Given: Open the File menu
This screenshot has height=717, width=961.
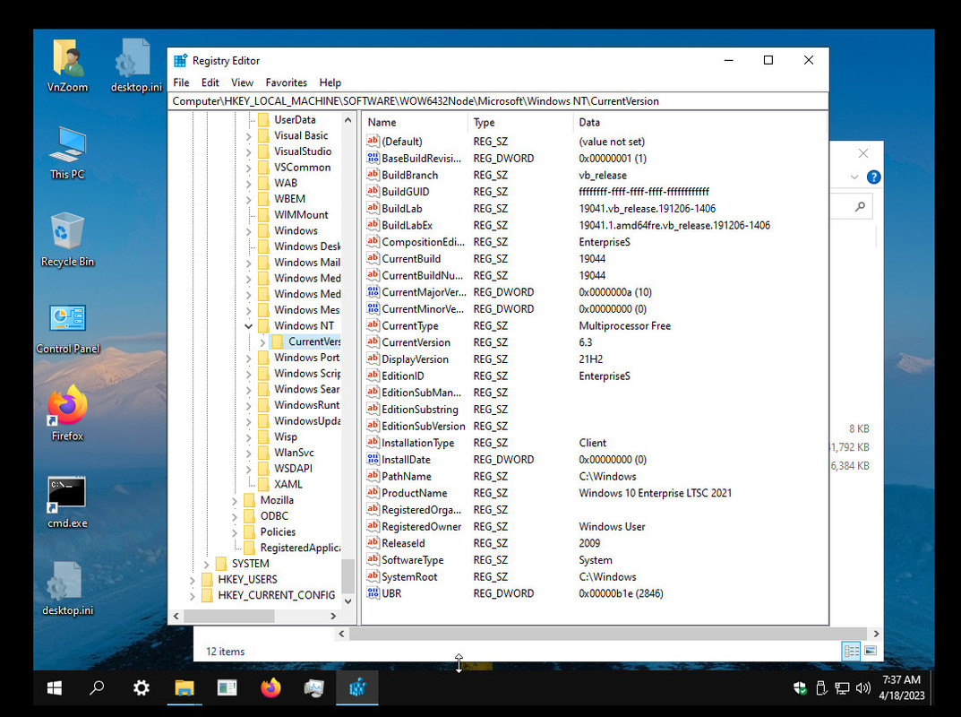Looking at the screenshot, I should click(182, 82).
